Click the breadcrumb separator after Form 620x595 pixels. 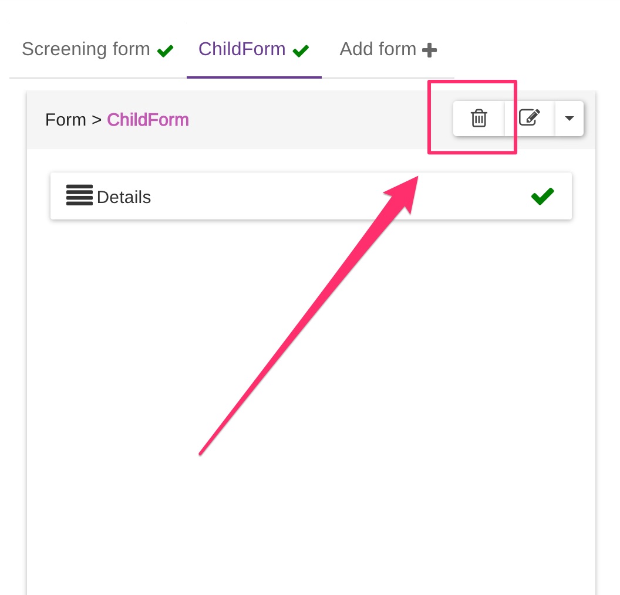(97, 120)
